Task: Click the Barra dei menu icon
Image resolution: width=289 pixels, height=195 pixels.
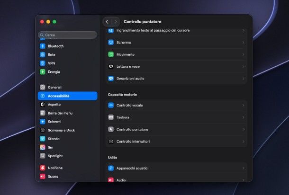Action: point(43,113)
